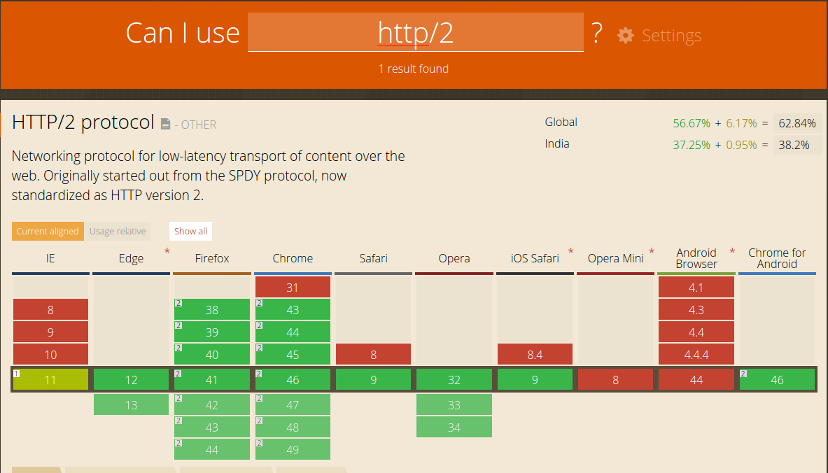Click the asterisk next to Edge
The width and height of the screenshot is (828, 473).
166,252
